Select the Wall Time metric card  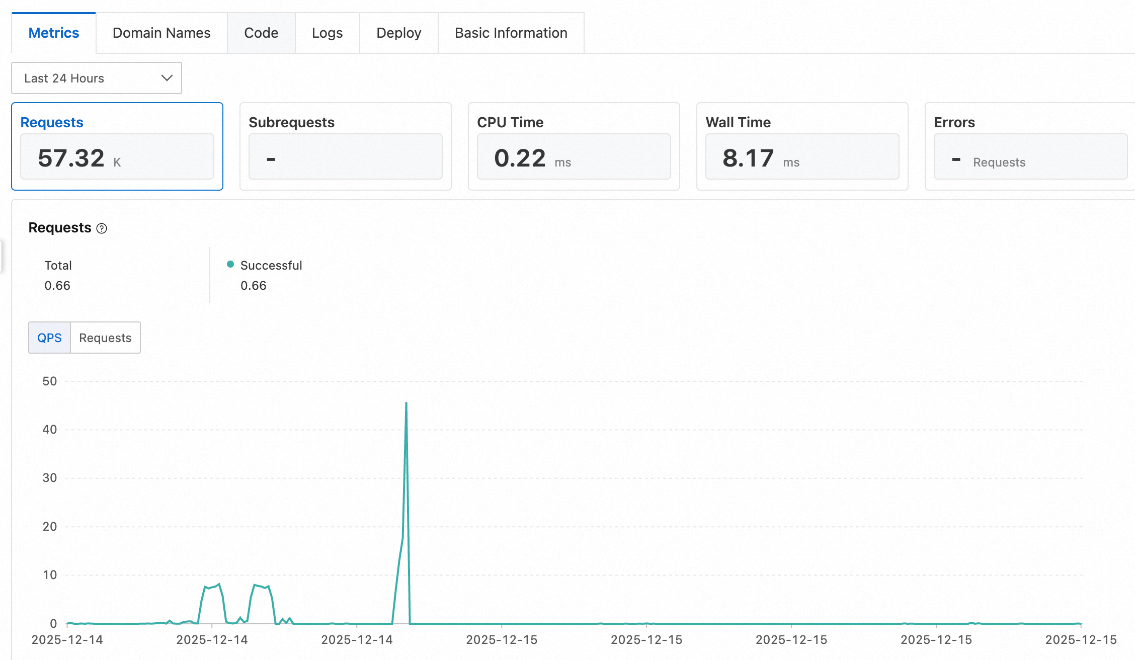click(x=802, y=146)
